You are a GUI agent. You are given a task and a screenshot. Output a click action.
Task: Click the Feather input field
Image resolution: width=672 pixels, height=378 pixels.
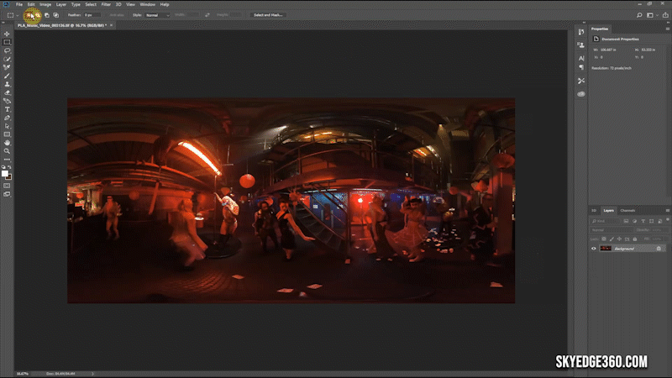91,15
